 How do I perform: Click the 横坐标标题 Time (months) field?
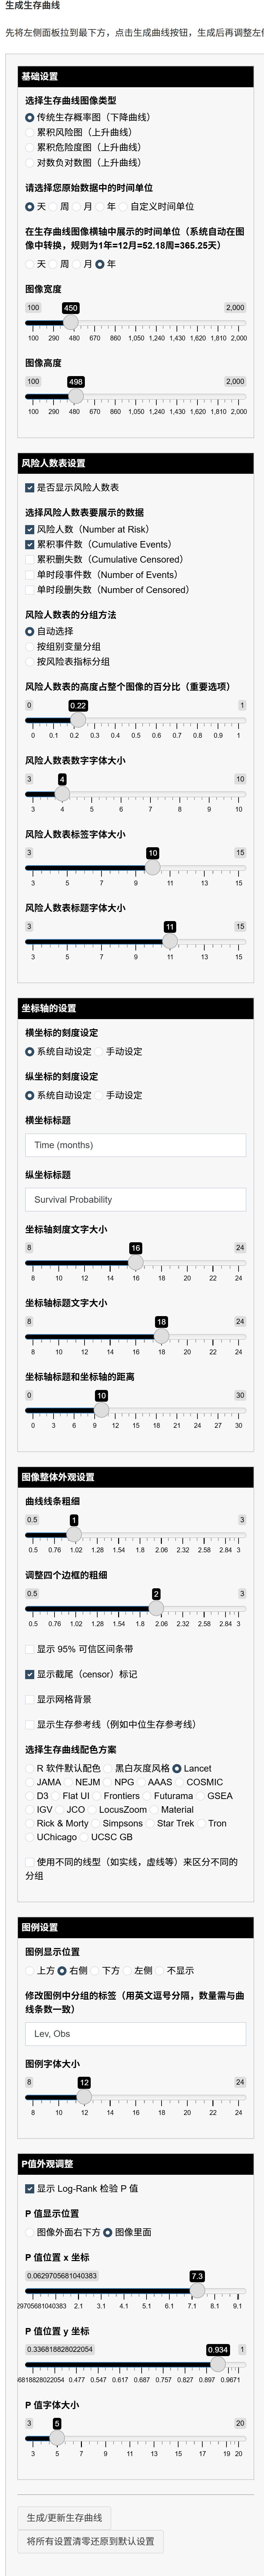[135, 1145]
